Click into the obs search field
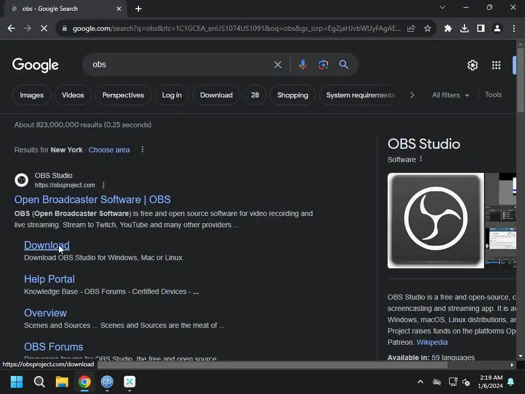The height and width of the screenshot is (394, 525). pyautogui.click(x=181, y=65)
